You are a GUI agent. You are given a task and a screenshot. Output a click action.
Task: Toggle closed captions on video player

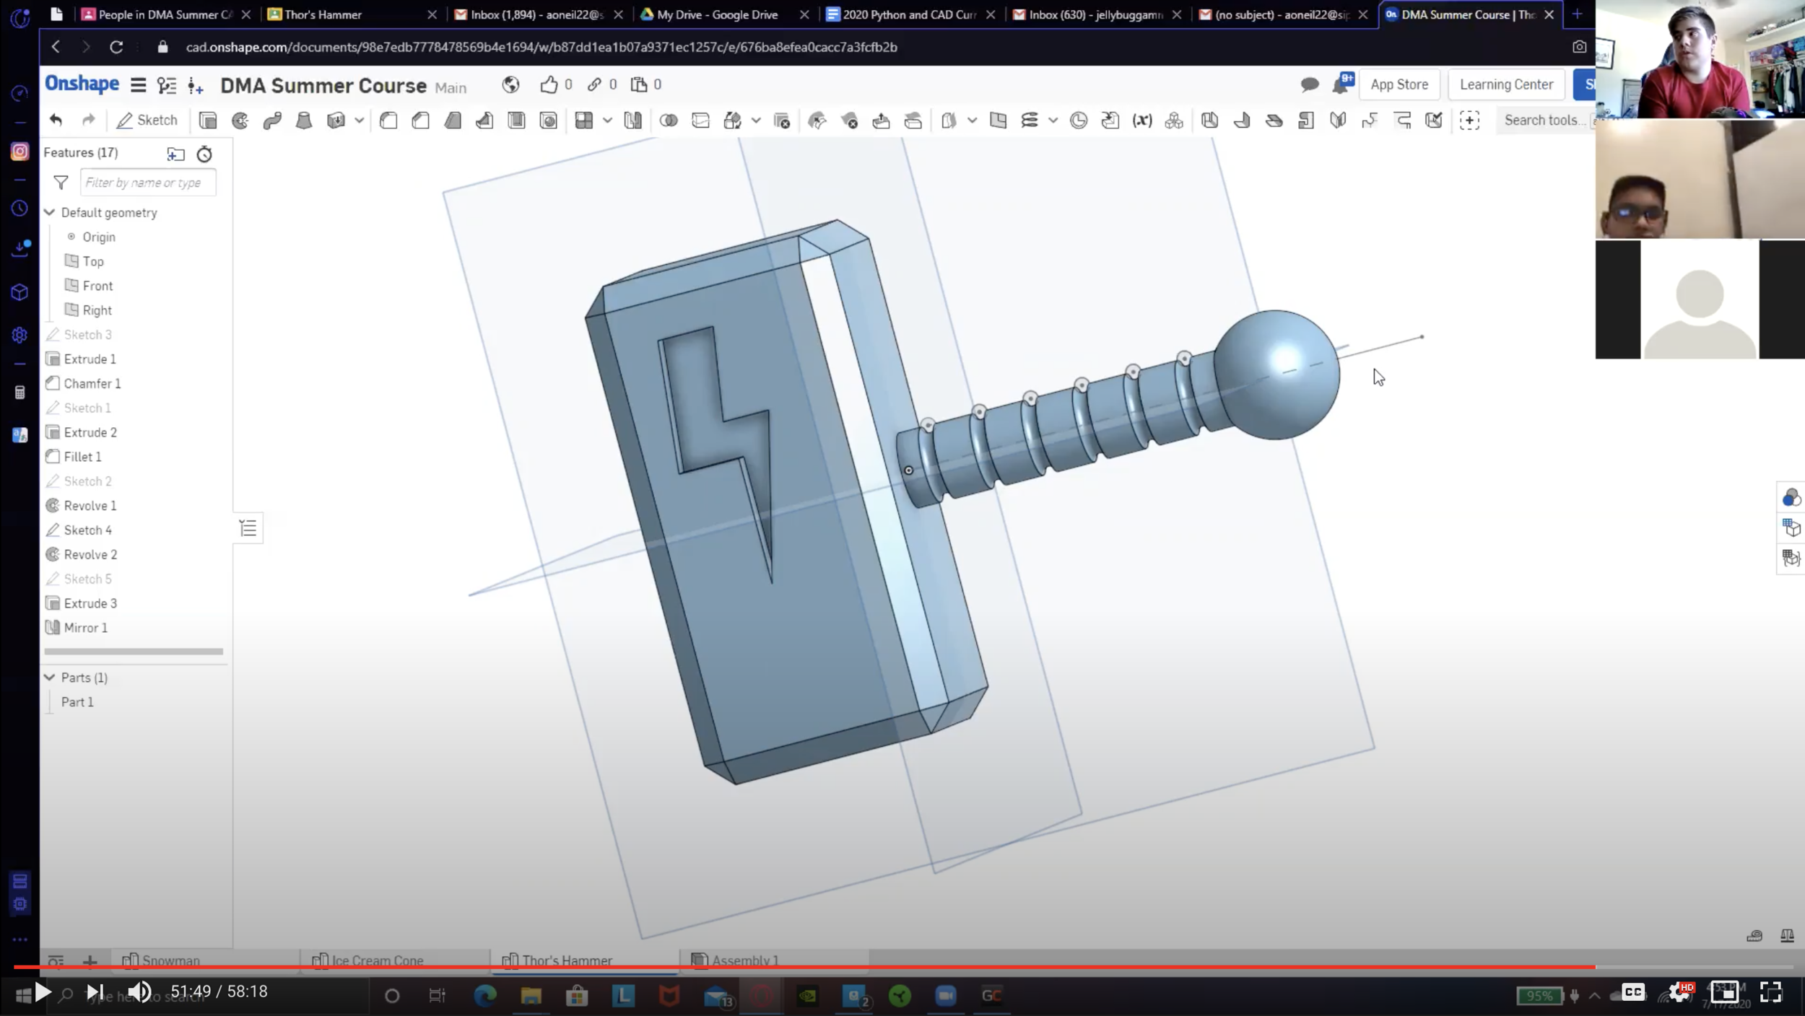point(1633,992)
